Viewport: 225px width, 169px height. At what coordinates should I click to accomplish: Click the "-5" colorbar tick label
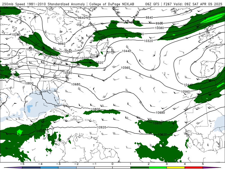coord(22,164)
